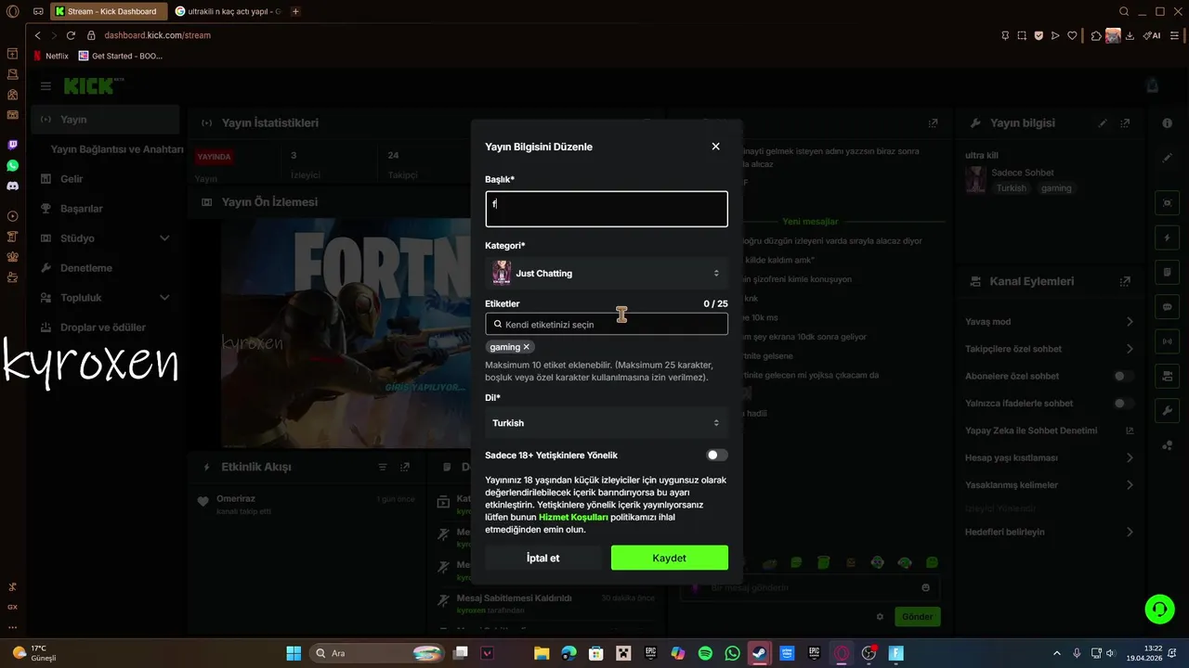The height and width of the screenshot is (668, 1189).
Task: Open Yavaş mod settings
Action: point(1050,322)
